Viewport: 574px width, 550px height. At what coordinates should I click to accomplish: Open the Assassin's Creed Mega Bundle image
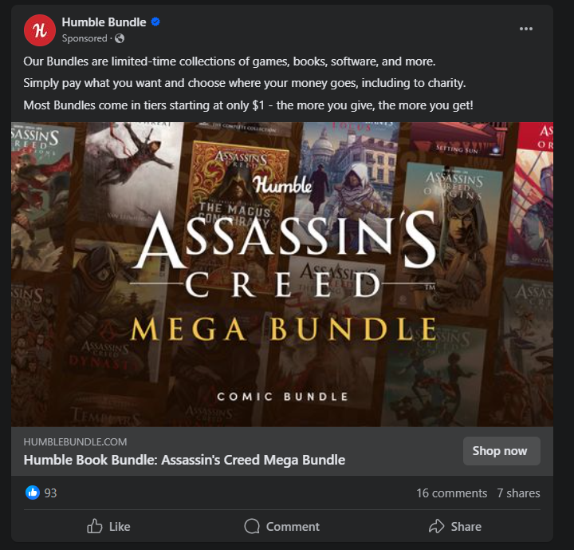click(x=282, y=274)
